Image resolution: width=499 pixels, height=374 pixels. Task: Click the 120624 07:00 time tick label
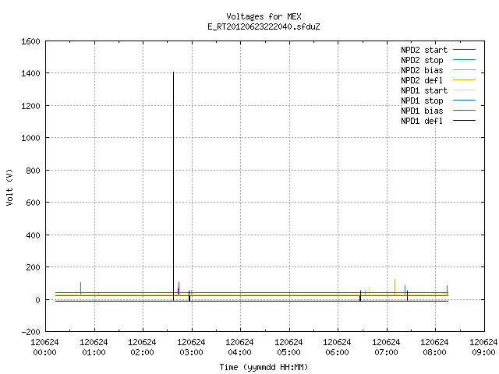pyautogui.click(x=386, y=348)
